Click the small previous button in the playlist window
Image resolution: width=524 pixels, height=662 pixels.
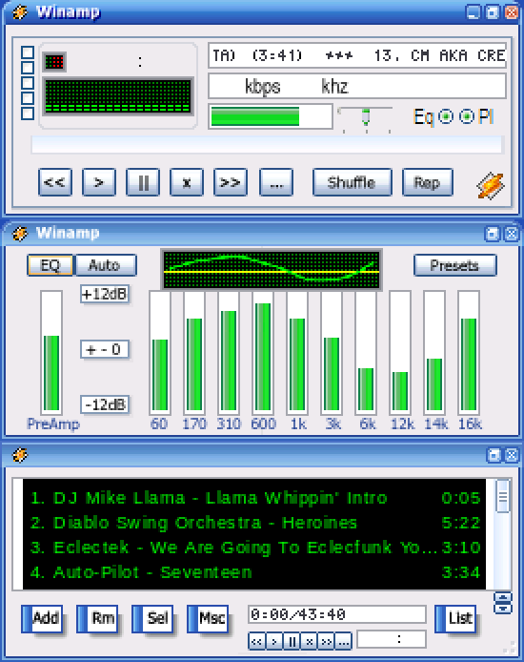click(256, 641)
